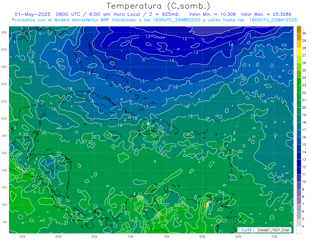Click the yellow swatch between 27 and 28

point(299,52)
